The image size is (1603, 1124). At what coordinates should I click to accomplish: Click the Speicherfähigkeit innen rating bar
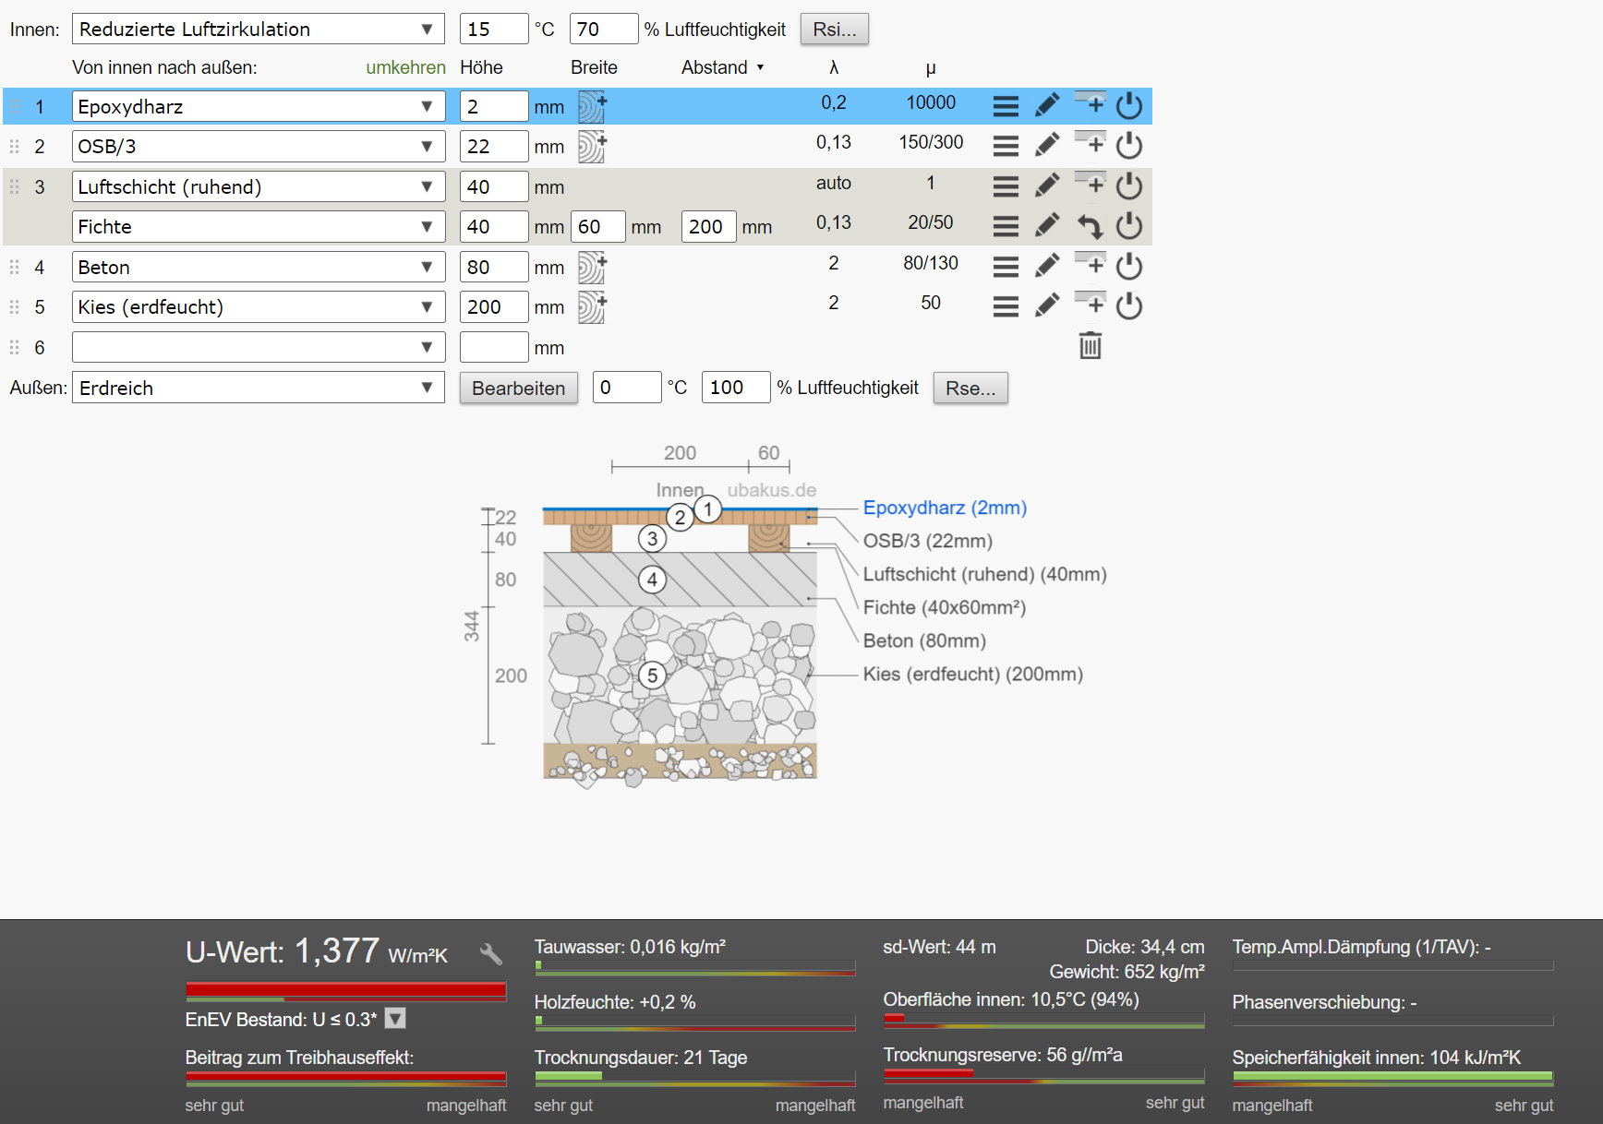pos(1392,1079)
